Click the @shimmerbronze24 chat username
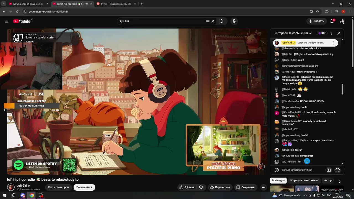354x199 pixels. coord(293,48)
